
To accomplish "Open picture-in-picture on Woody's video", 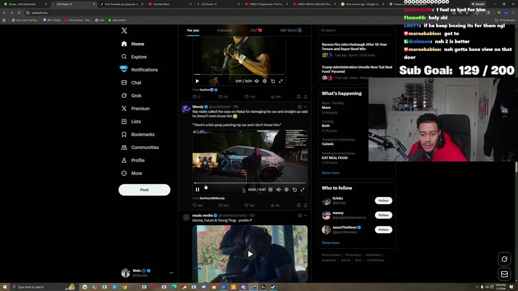I will (x=295, y=190).
